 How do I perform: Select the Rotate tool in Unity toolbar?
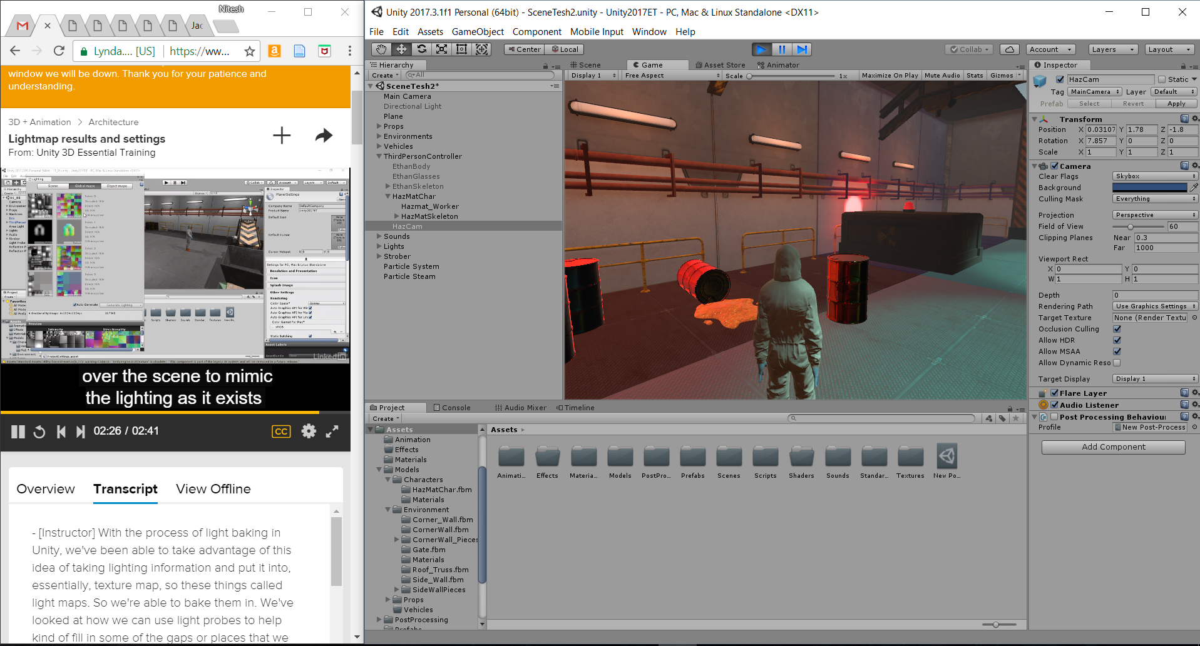[421, 49]
